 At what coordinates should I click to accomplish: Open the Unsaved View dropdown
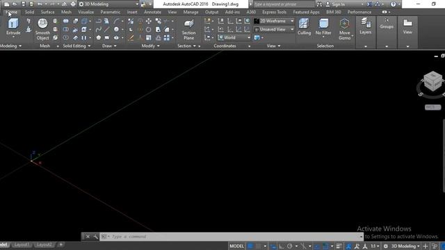(274, 29)
